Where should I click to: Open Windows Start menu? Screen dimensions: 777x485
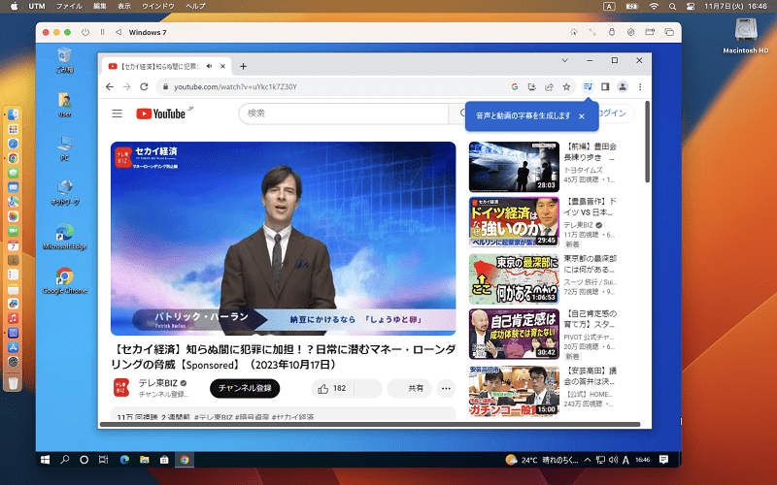(x=45, y=460)
